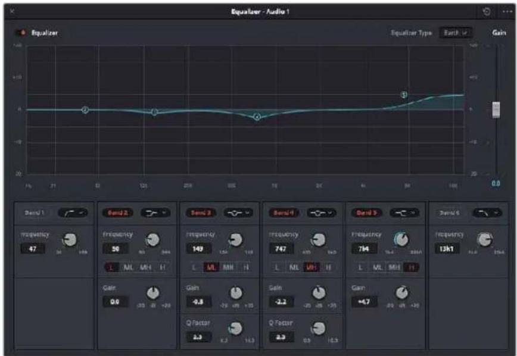Select the H range for Band 5
This screenshot has width=517, height=356.
coord(412,267)
